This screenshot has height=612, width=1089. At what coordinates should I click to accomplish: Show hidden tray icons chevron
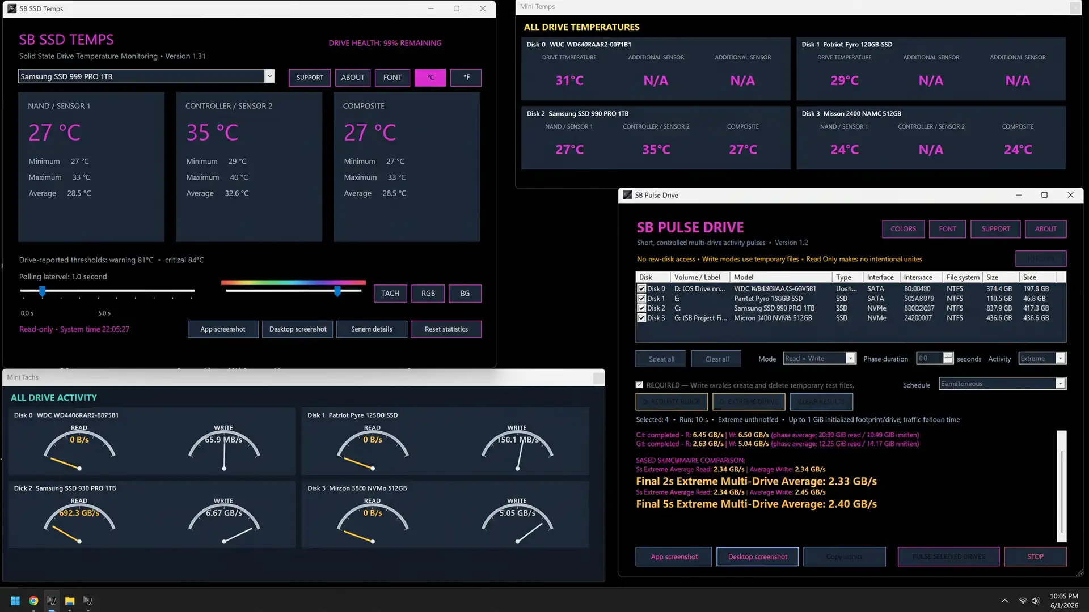point(1004,601)
